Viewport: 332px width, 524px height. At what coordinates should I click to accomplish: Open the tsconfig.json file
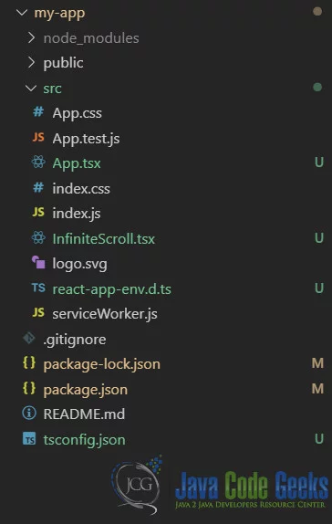85,440
